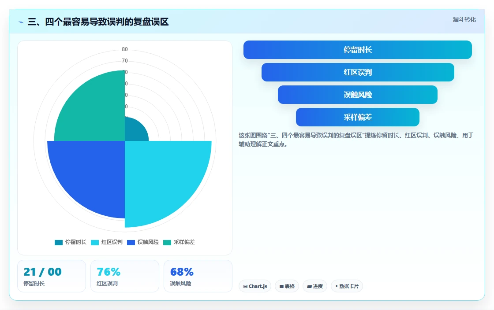
Task: Toggle the 红区误判 legend swatch
Action: coord(95,242)
